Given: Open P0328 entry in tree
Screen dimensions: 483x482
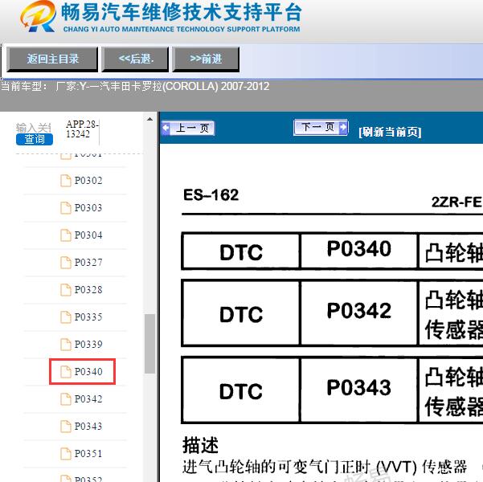Looking at the screenshot, I should [88, 290].
